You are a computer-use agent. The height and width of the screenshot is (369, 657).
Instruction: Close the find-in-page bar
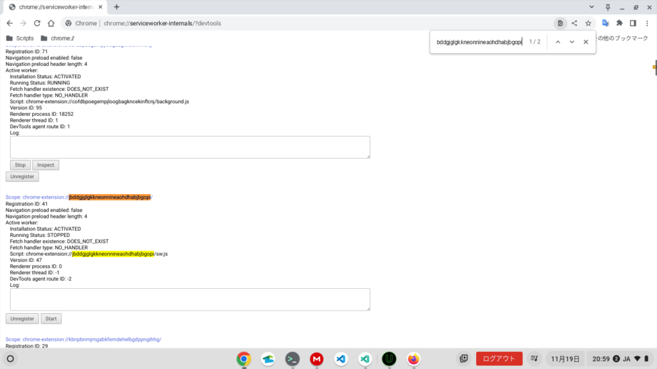click(586, 42)
